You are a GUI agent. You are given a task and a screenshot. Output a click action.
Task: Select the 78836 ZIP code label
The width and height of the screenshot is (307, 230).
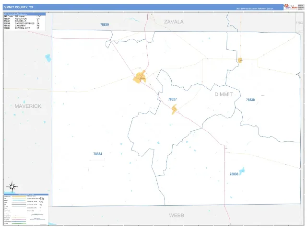pos(234,174)
